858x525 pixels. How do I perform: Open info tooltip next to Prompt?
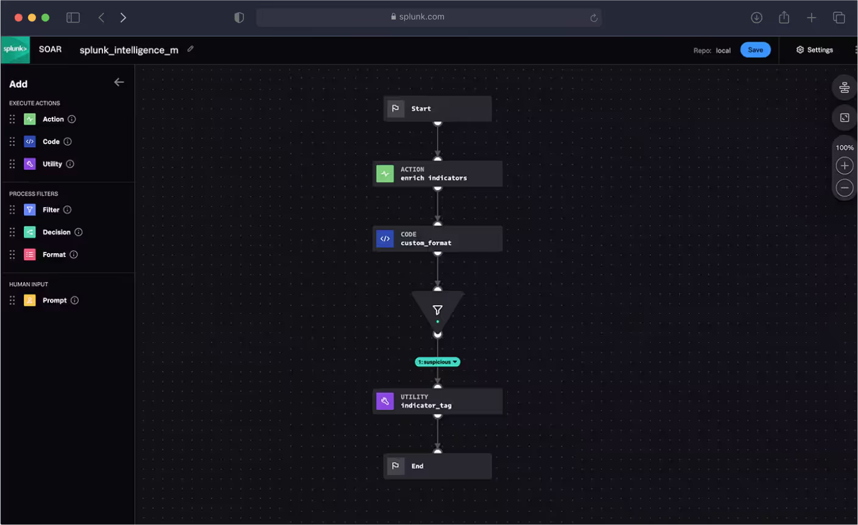point(74,300)
